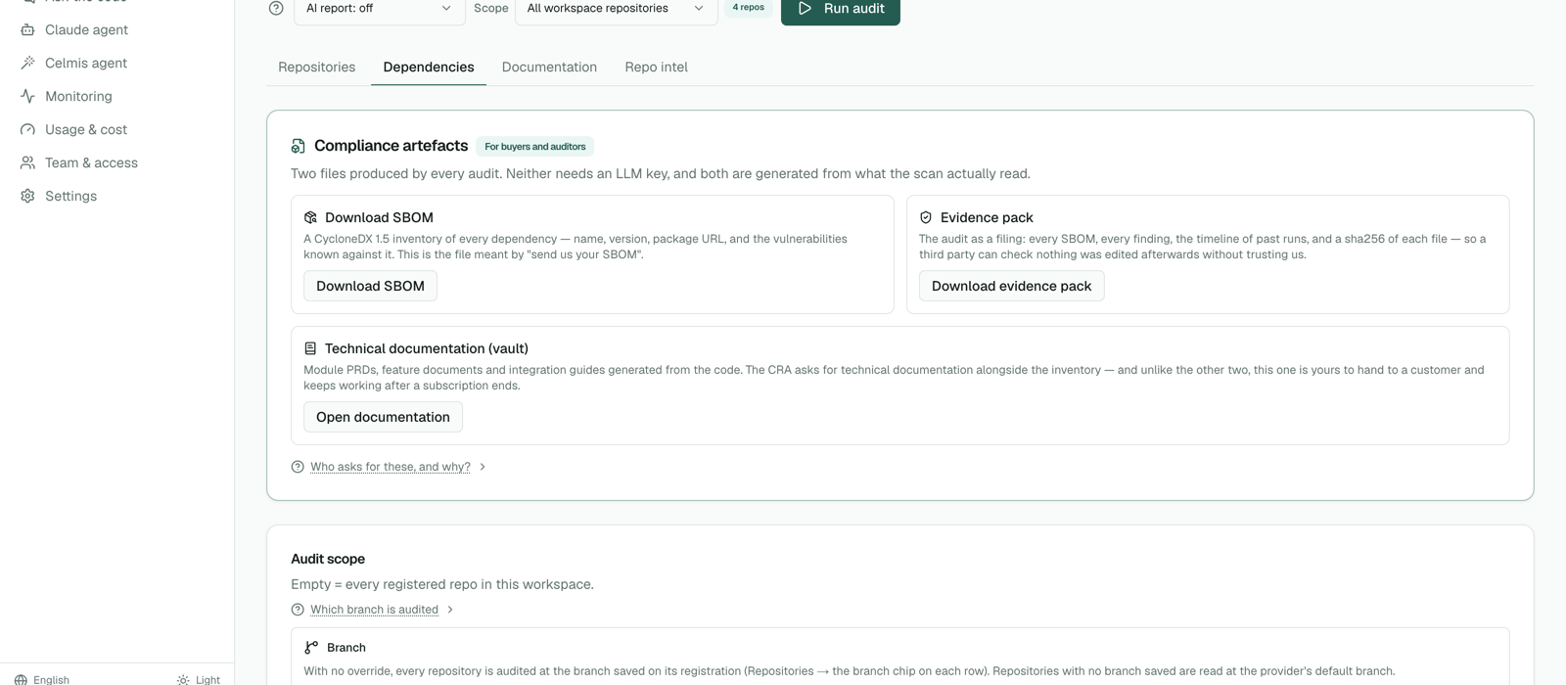Image resolution: width=1566 pixels, height=685 pixels.
Task: Click the Download SBOM box icon
Action: (x=310, y=217)
